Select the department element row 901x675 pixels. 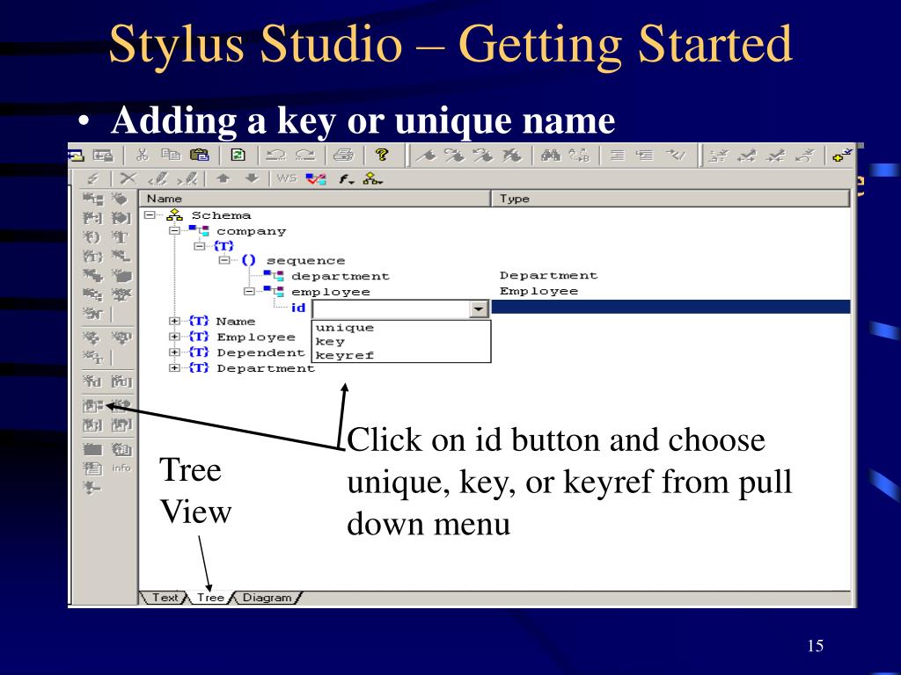coord(341,276)
